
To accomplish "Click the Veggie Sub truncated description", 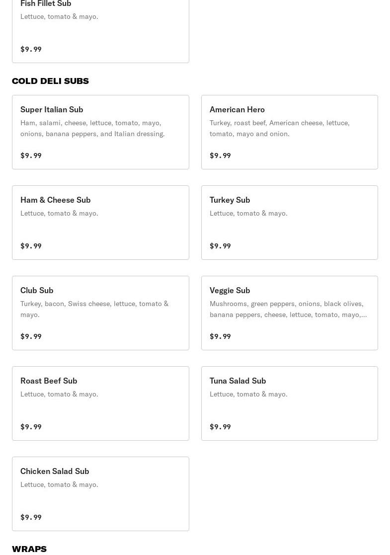I will tap(288, 309).
